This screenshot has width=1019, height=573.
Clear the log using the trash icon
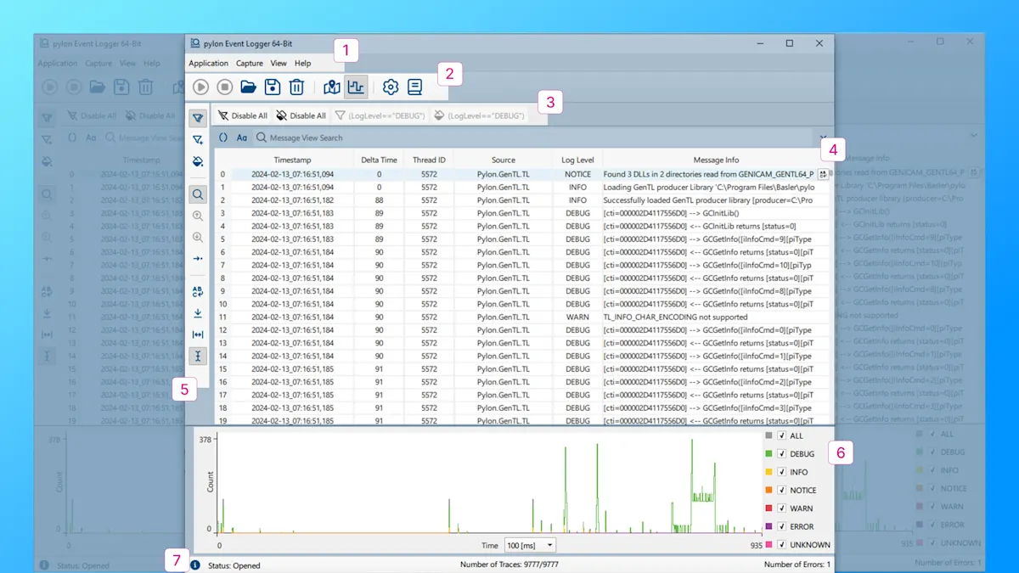(x=296, y=87)
